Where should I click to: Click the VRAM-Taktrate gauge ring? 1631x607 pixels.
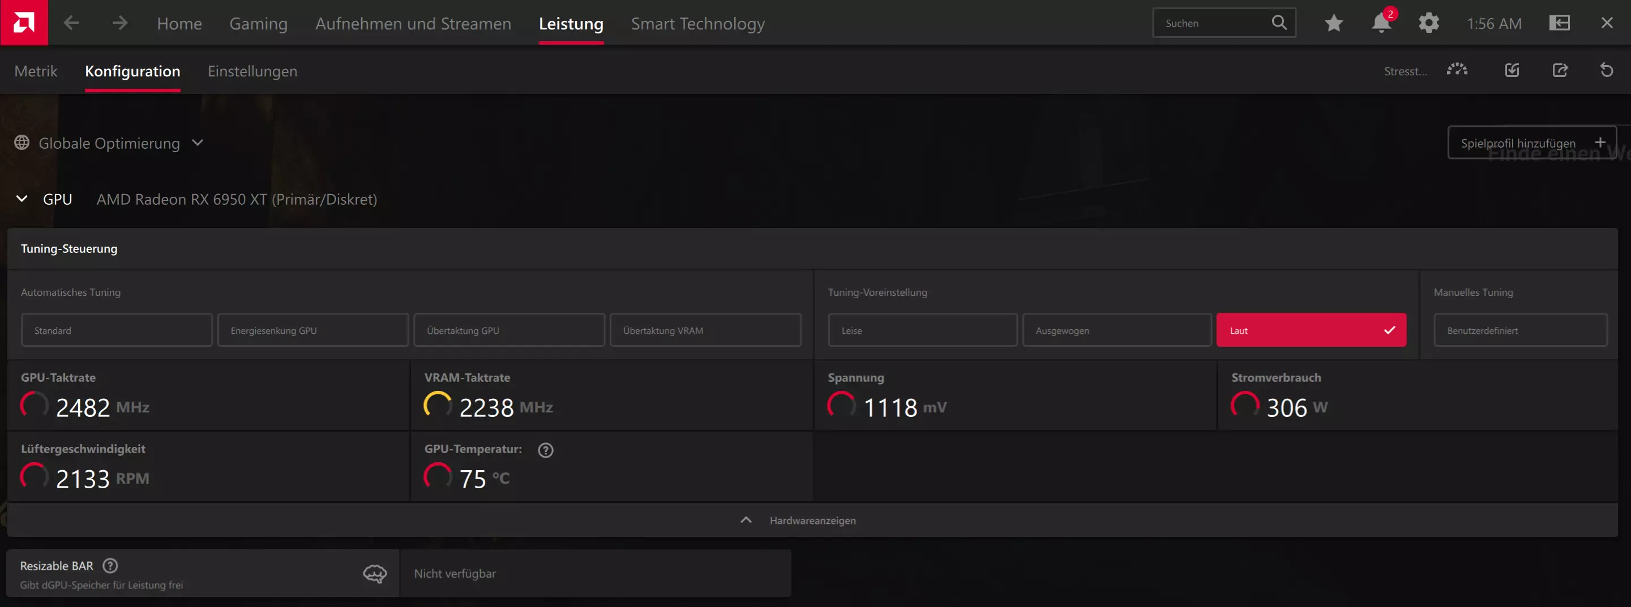[438, 405]
